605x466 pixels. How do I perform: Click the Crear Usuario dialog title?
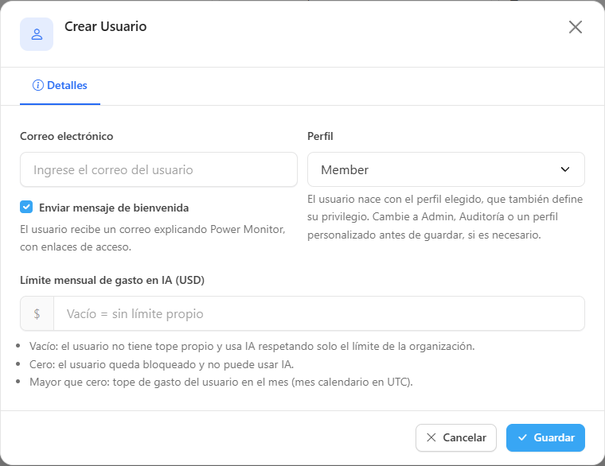click(105, 26)
